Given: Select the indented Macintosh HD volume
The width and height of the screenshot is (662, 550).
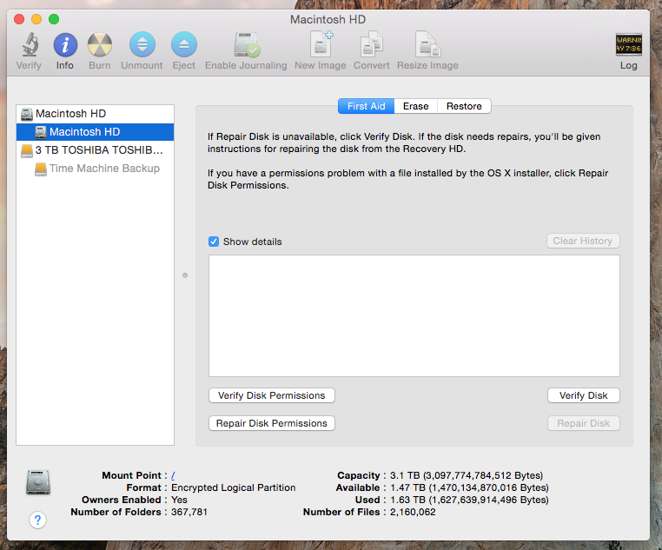Looking at the screenshot, I should click(x=95, y=132).
